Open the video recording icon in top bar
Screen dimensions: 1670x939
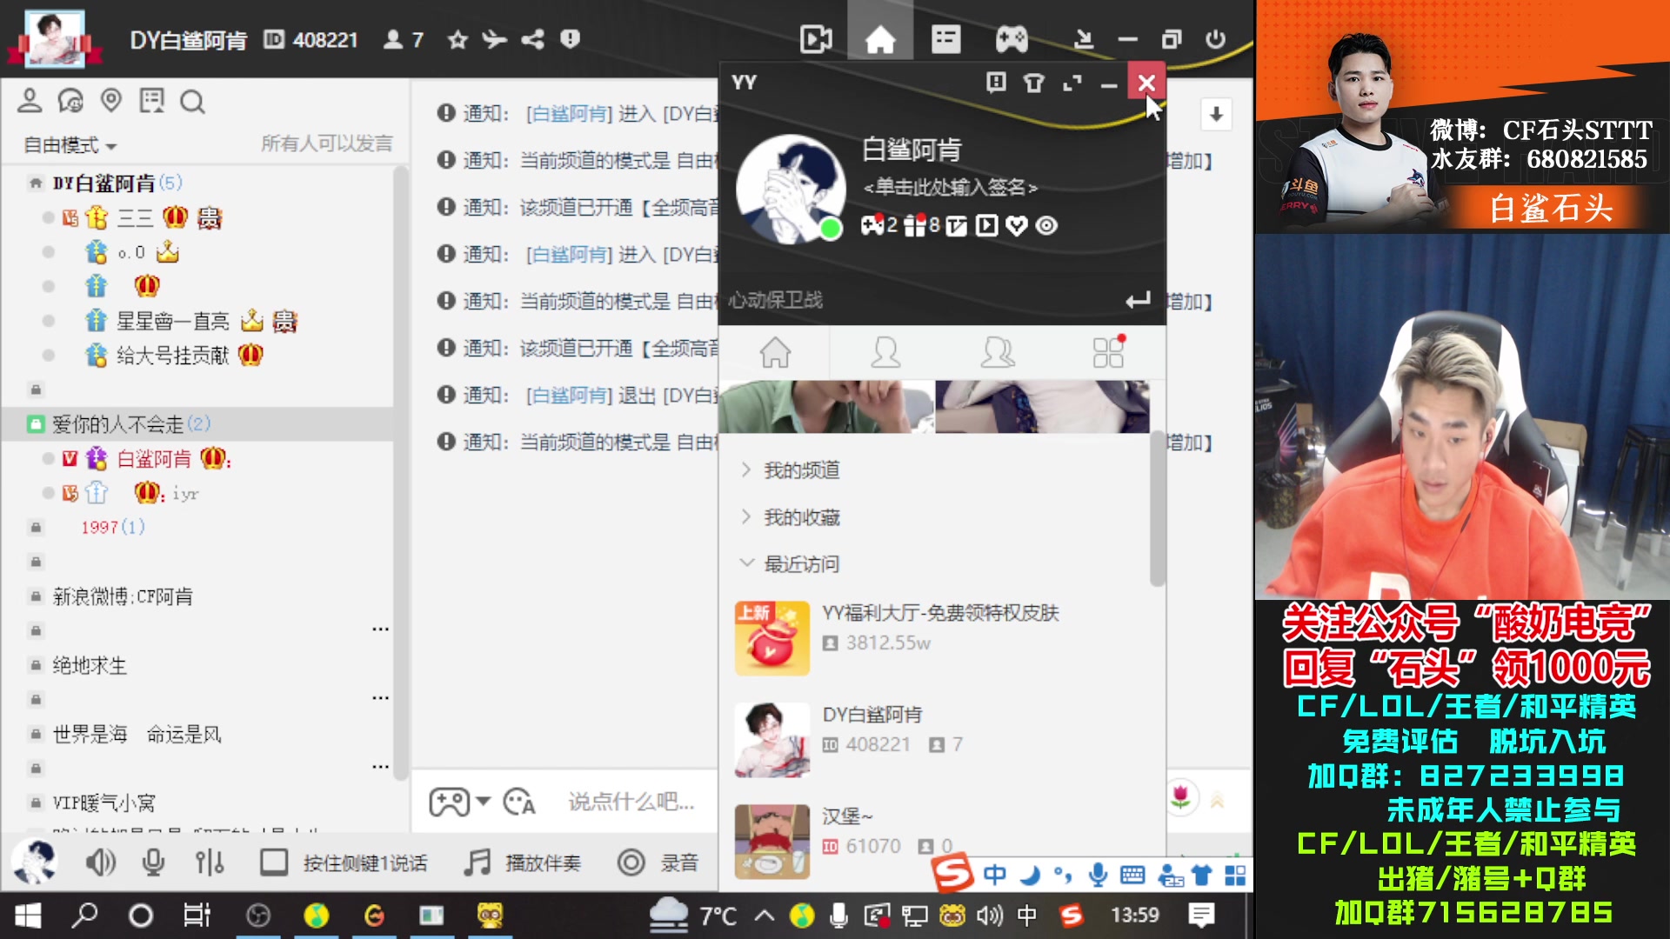coord(815,39)
